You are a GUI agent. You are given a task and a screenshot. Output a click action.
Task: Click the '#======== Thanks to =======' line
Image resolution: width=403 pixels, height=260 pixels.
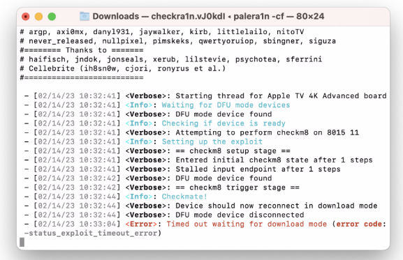point(82,50)
